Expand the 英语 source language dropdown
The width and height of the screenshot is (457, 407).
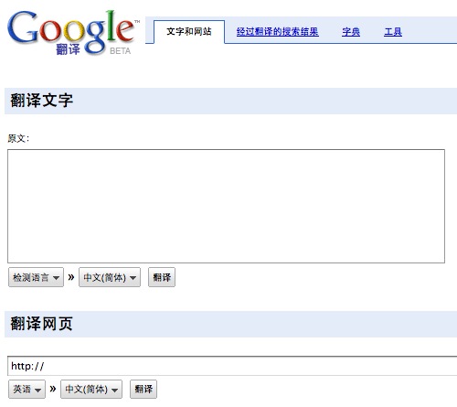(27, 389)
